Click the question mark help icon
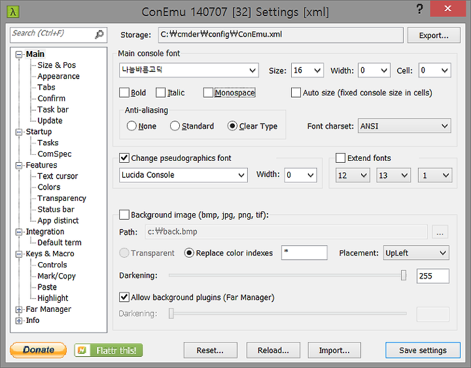The image size is (471, 368). tap(419, 9)
